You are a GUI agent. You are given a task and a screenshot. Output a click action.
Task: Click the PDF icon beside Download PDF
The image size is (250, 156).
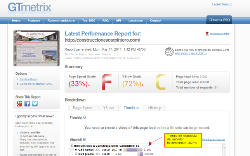(x=207, y=34)
